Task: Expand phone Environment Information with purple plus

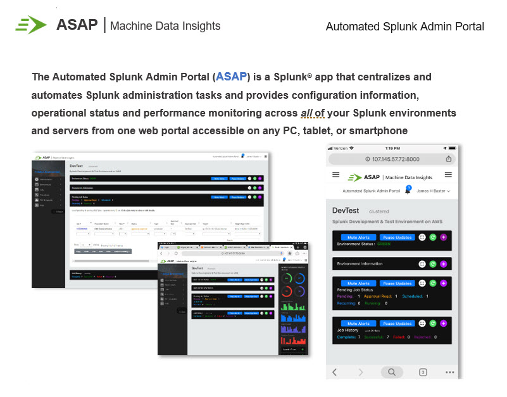Action: 443,264
